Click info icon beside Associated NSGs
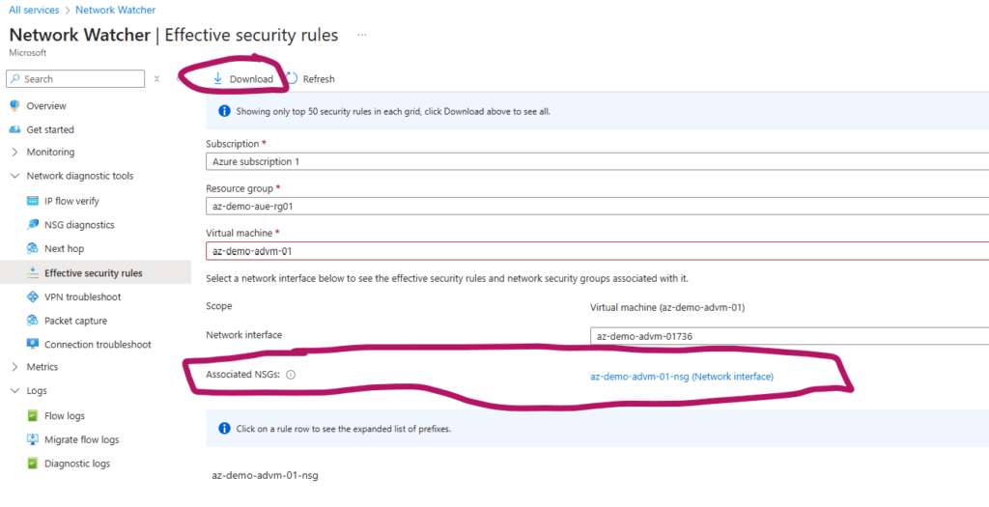 pos(291,376)
